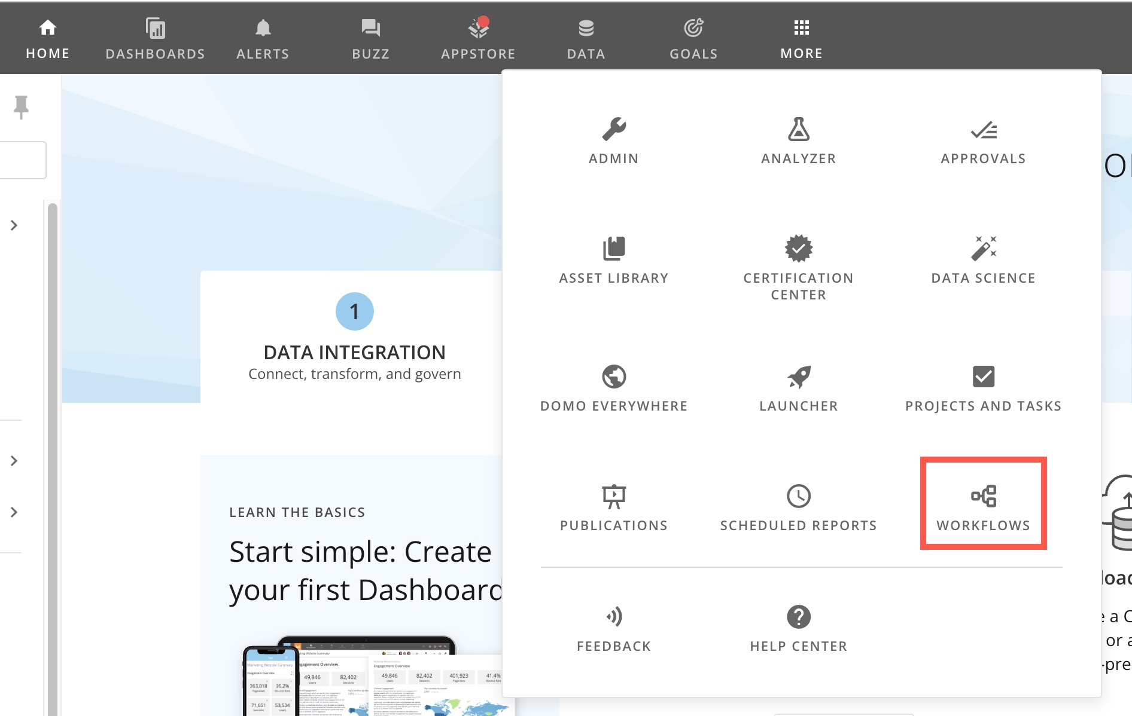Click the Feedback option

pyautogui.click(x=614, y=628)
